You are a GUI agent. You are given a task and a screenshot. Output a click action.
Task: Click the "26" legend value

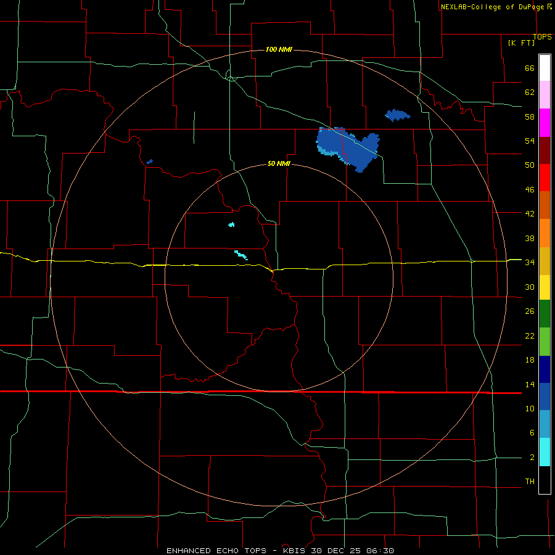530,311
